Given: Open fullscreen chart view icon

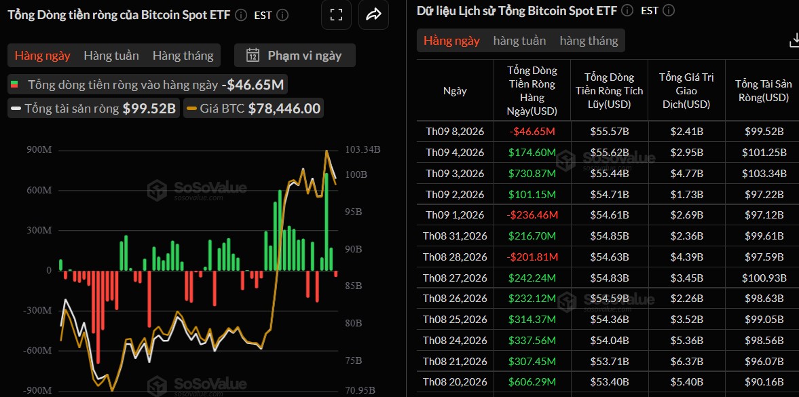Looking at the screenshot, I should click(x=336, y=15).
